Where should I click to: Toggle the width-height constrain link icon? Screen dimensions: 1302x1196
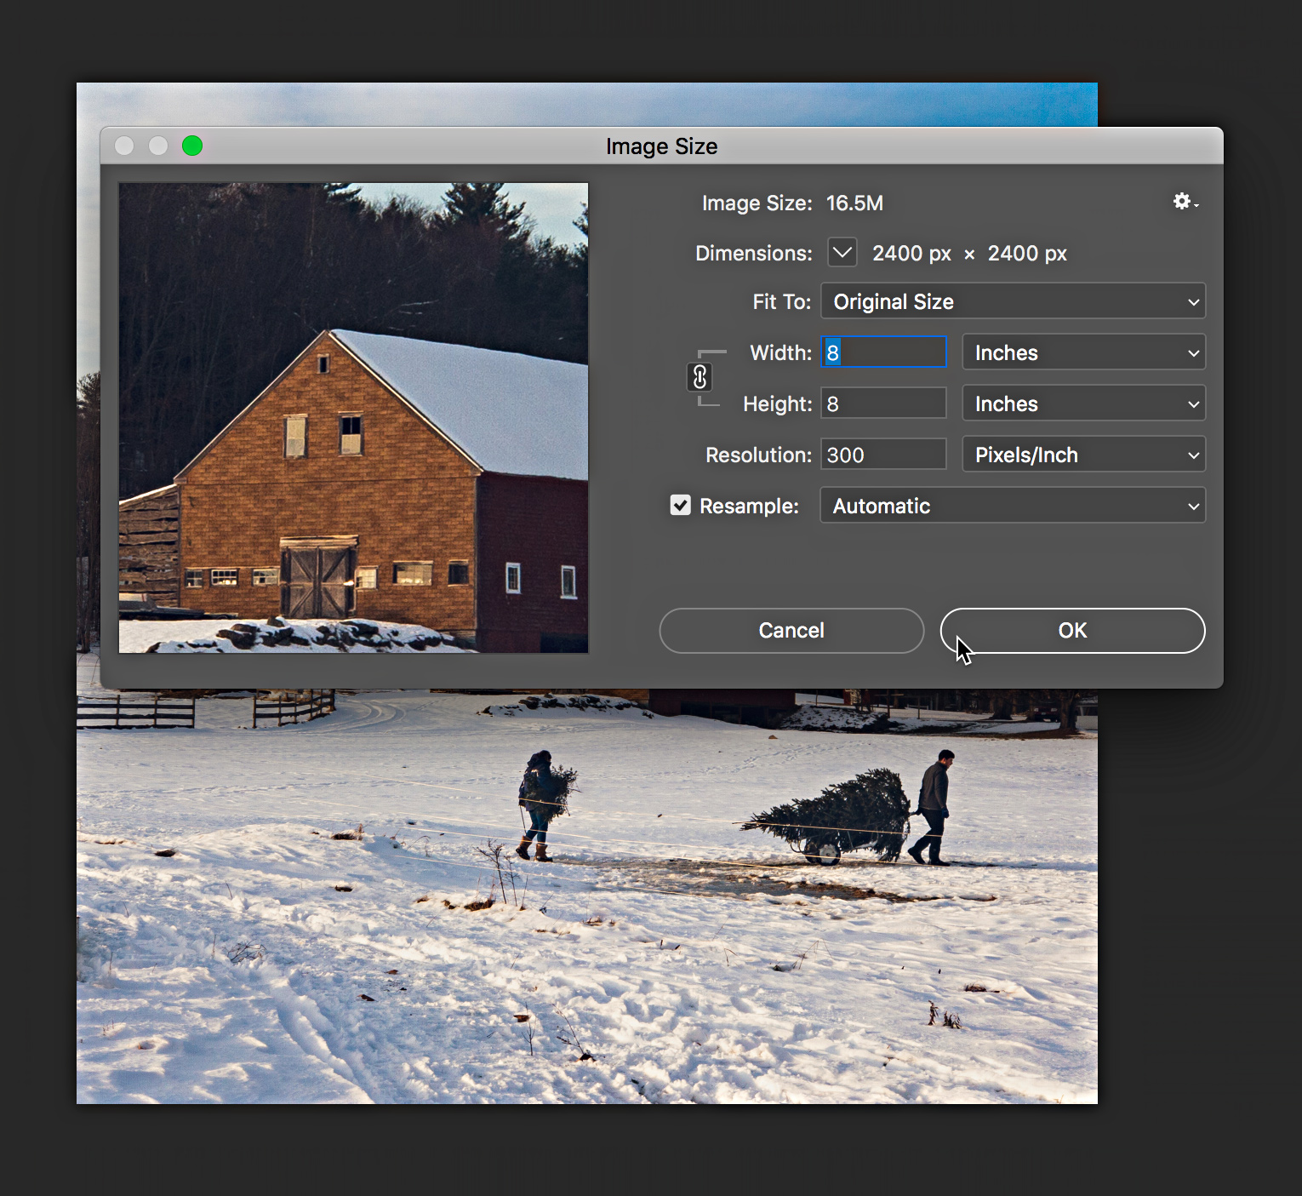click(x=700, y=376)
